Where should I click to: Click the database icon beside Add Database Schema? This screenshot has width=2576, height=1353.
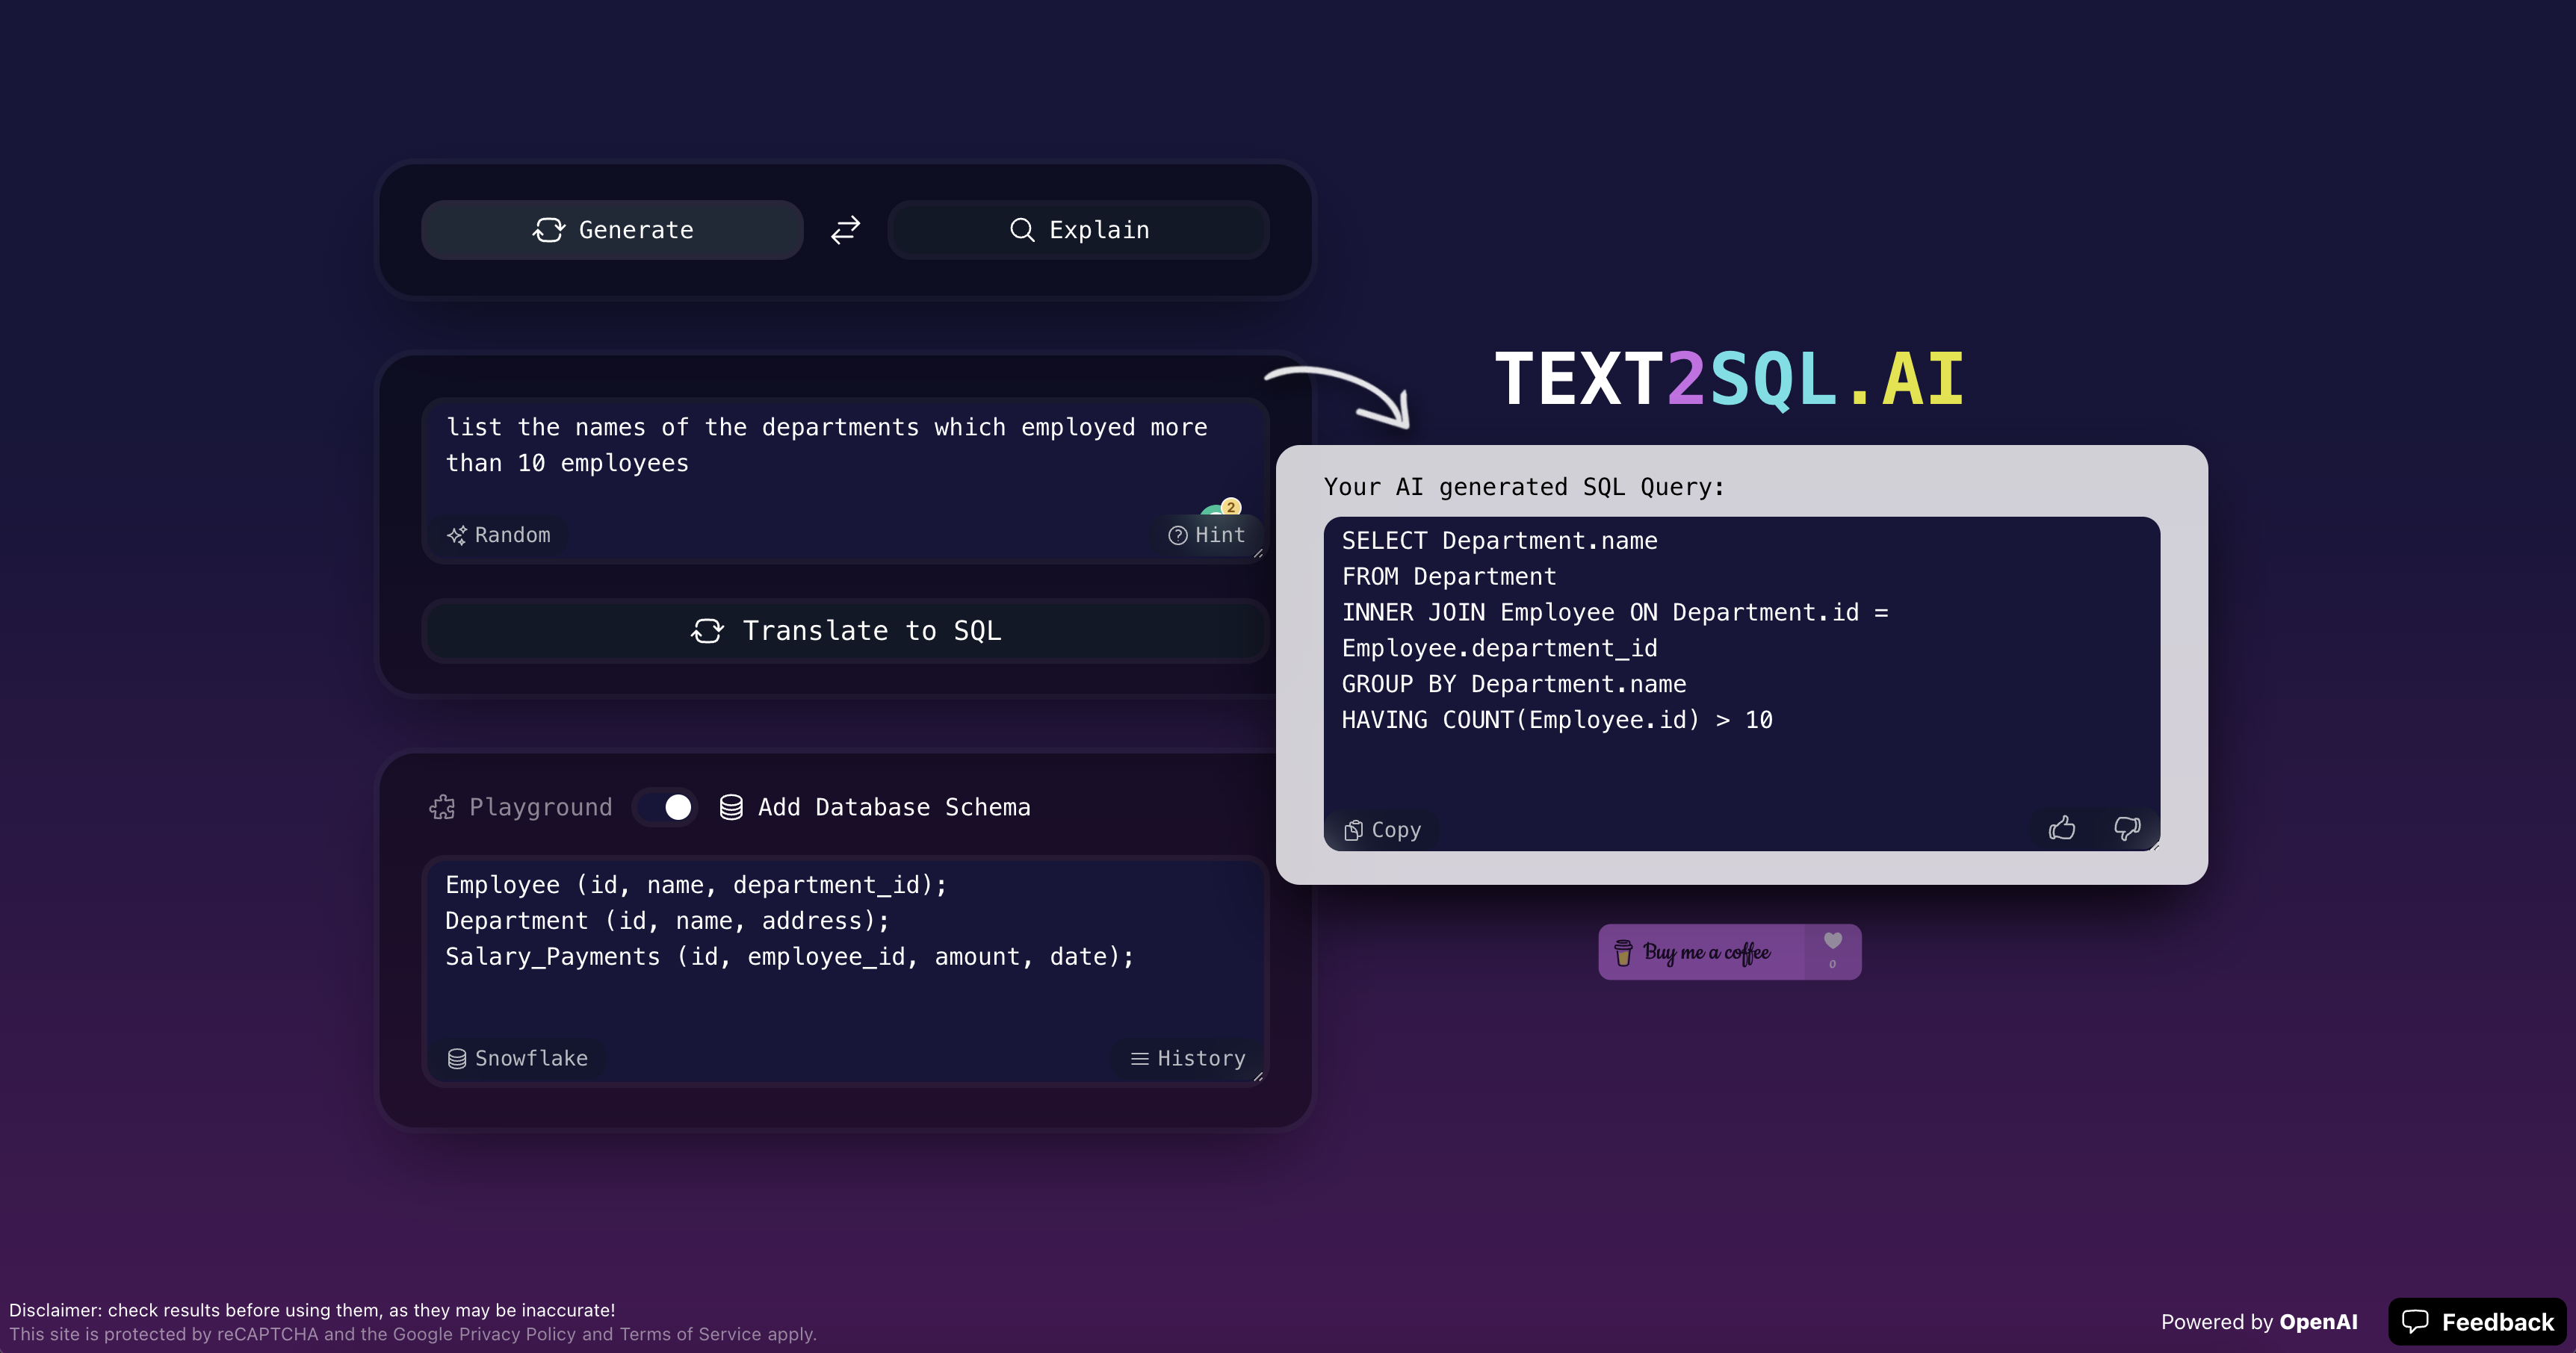[x=731, y=806]
